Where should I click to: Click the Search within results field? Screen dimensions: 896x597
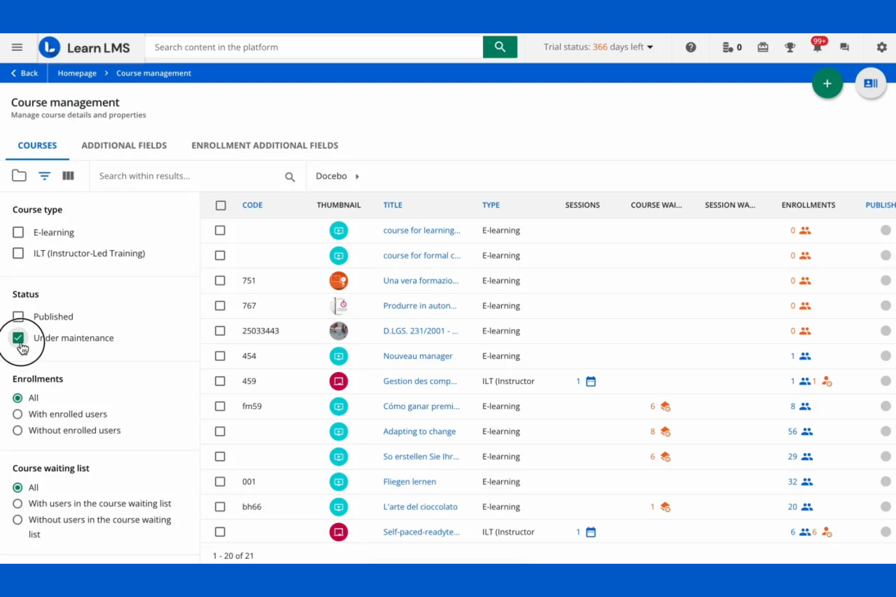click(188, 176)
